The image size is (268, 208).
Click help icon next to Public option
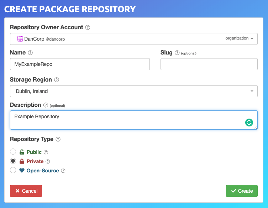coord(46,152)
